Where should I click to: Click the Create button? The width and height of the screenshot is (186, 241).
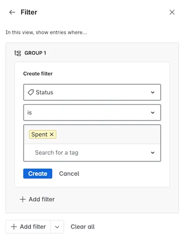38,174
